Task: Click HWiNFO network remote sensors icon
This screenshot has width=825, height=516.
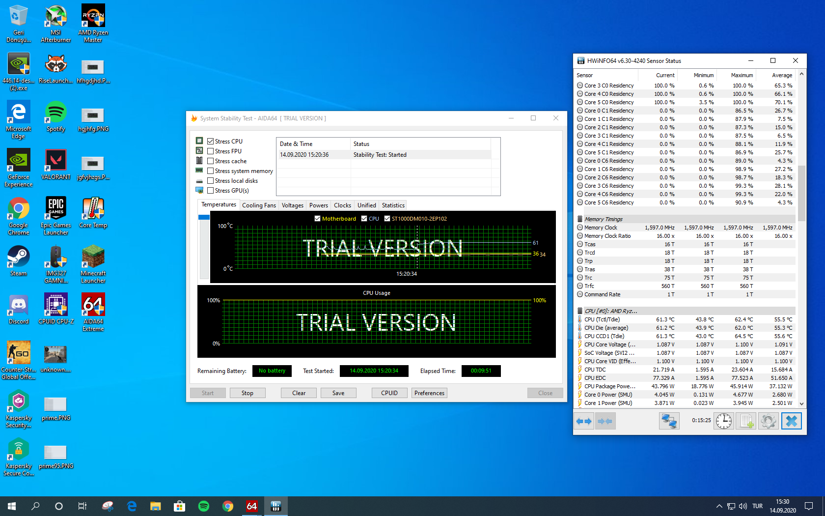Action: coord(669,421)
